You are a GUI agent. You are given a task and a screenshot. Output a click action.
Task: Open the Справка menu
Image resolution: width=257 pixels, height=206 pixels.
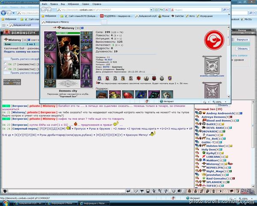pyautogui.click(x=96, y=4)
